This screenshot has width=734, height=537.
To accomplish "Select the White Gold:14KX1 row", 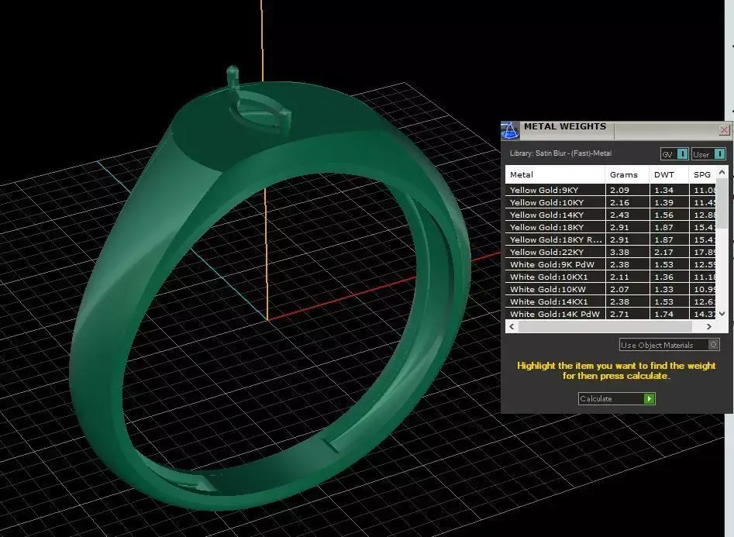I will 611,301.
